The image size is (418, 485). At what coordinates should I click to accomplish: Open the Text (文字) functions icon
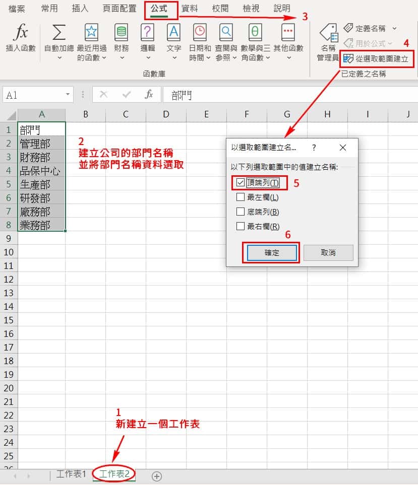[x=173, y=33]
